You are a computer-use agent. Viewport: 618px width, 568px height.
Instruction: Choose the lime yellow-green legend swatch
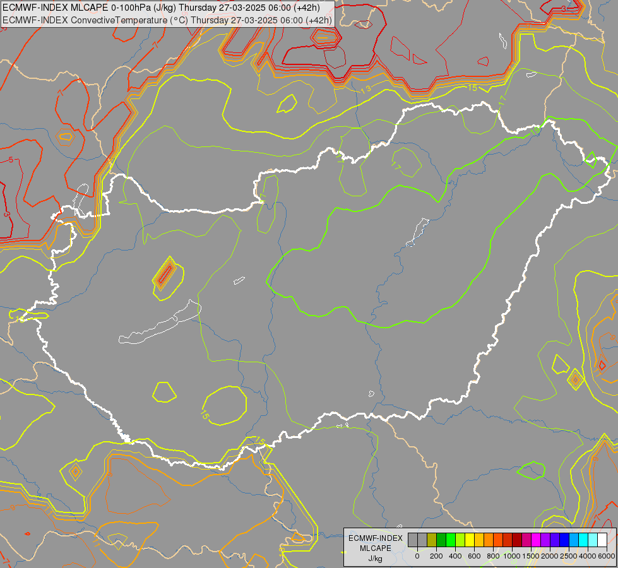(x=460, y=540)
